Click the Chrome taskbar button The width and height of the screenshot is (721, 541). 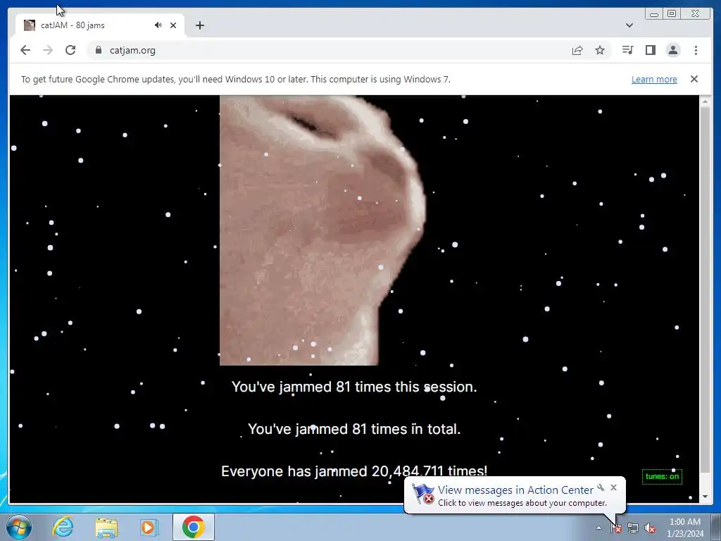click(x=194, y=527)
